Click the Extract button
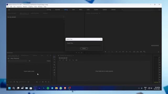Screen dimensions: 168x94 tap(138, 52)
